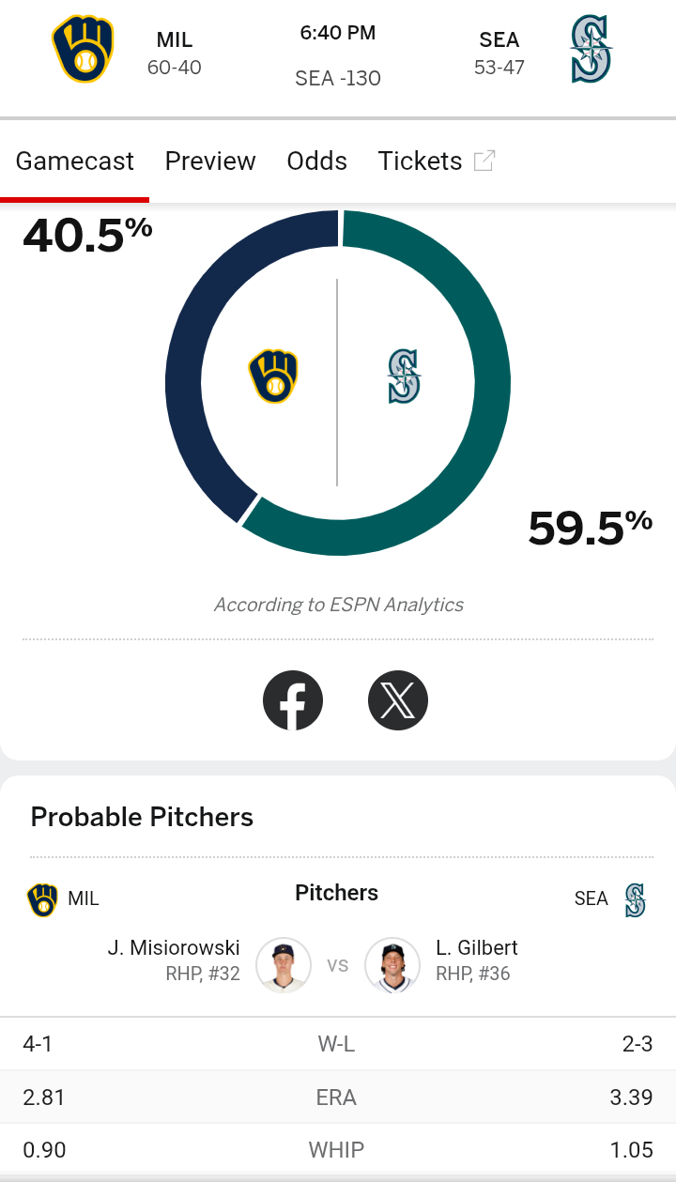Screen dimensions: 676x1182
Task: Click the external link icon beside Tickets
Action: [x=484, y=161]
